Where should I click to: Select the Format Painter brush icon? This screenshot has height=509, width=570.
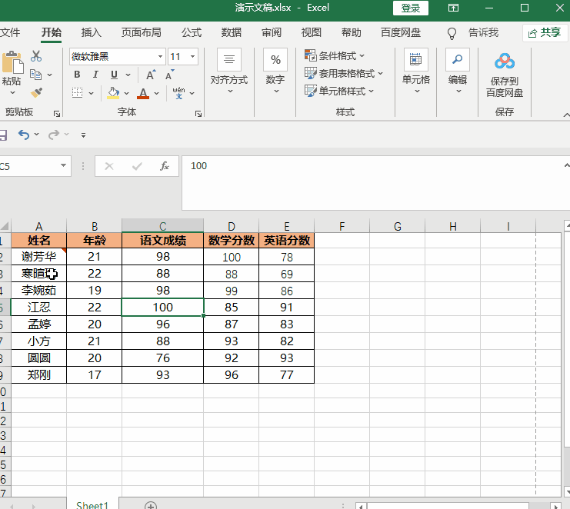[x=36, y=92]
